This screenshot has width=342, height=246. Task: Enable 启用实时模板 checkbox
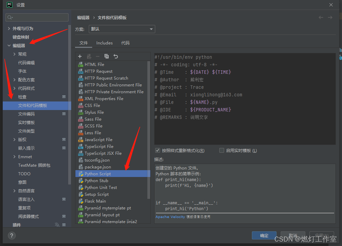click(222, 151)
